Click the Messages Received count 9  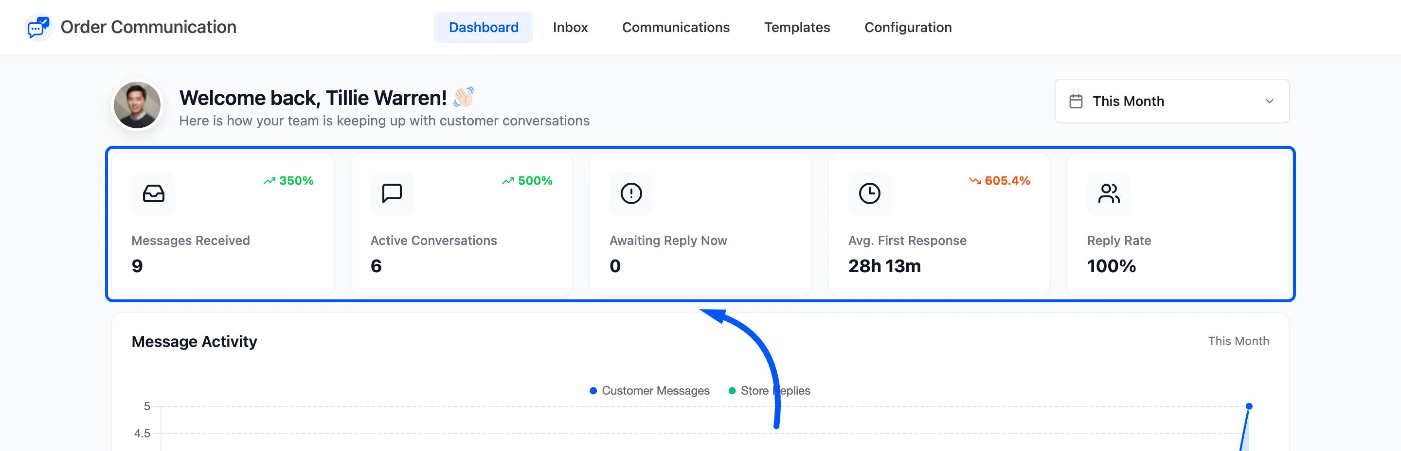coord(137,266)
